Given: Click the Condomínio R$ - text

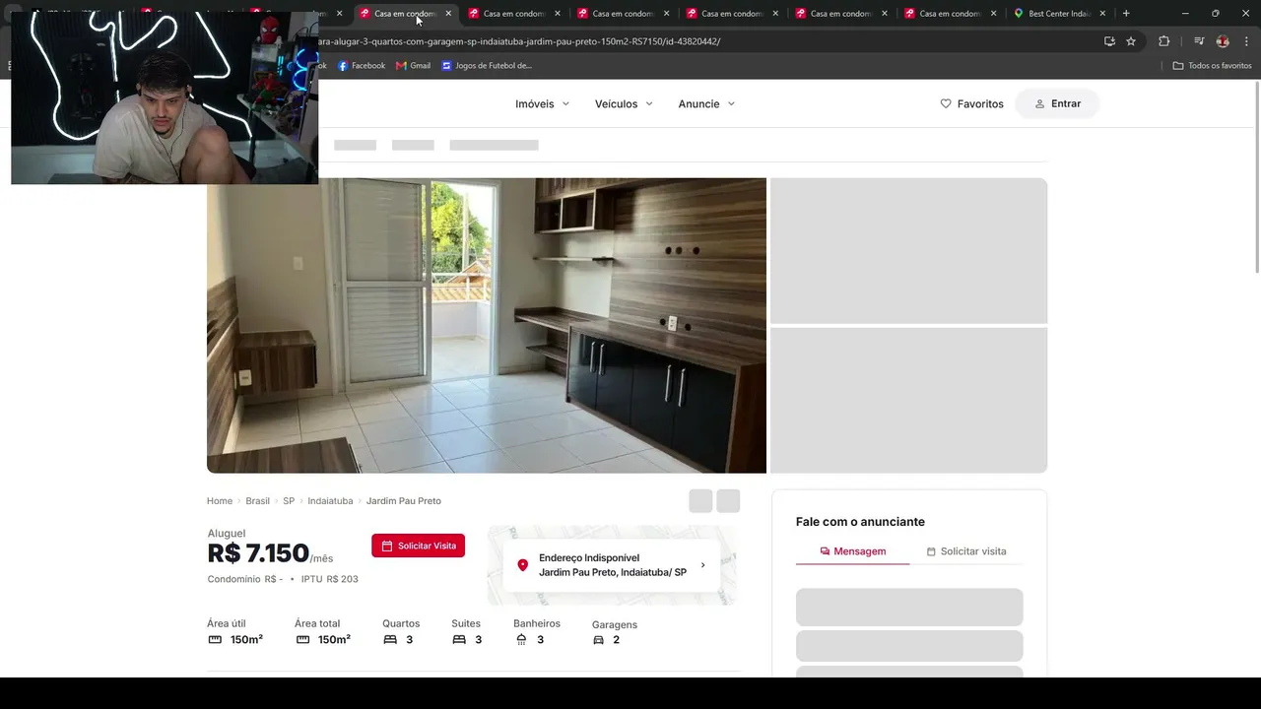Looking at the screenshot, I should coord(245,579).
